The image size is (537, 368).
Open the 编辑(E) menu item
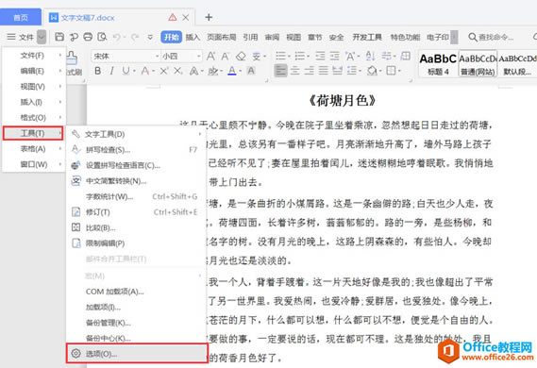point(33,71)
